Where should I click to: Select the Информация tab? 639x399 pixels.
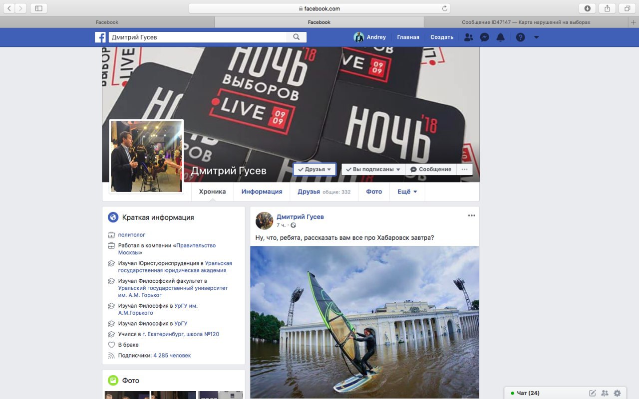click(262, 192)
